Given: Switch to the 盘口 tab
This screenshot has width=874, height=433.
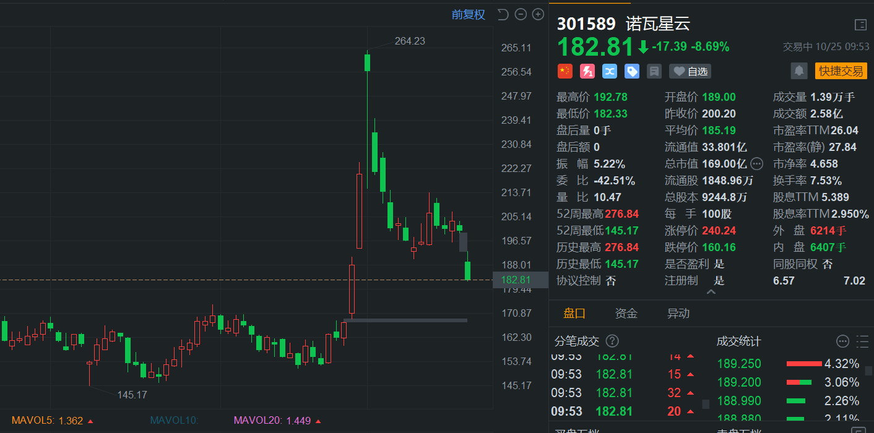Looking at the screenshot, I should [x=574, y=313].
